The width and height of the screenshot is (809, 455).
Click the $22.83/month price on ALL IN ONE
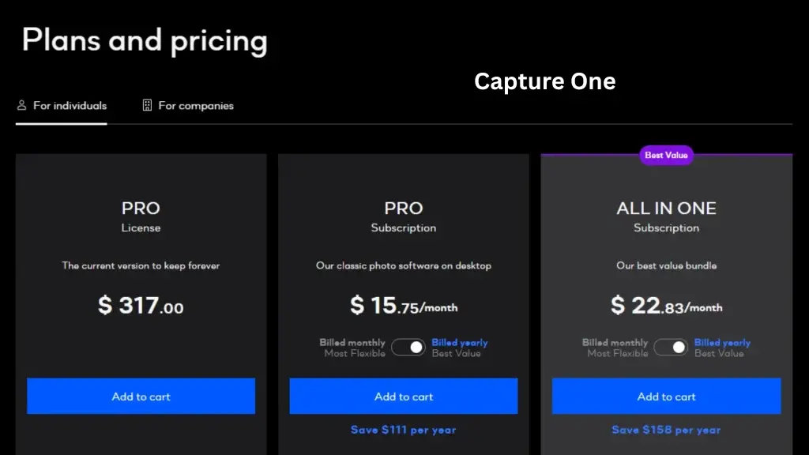click(666, 306)
